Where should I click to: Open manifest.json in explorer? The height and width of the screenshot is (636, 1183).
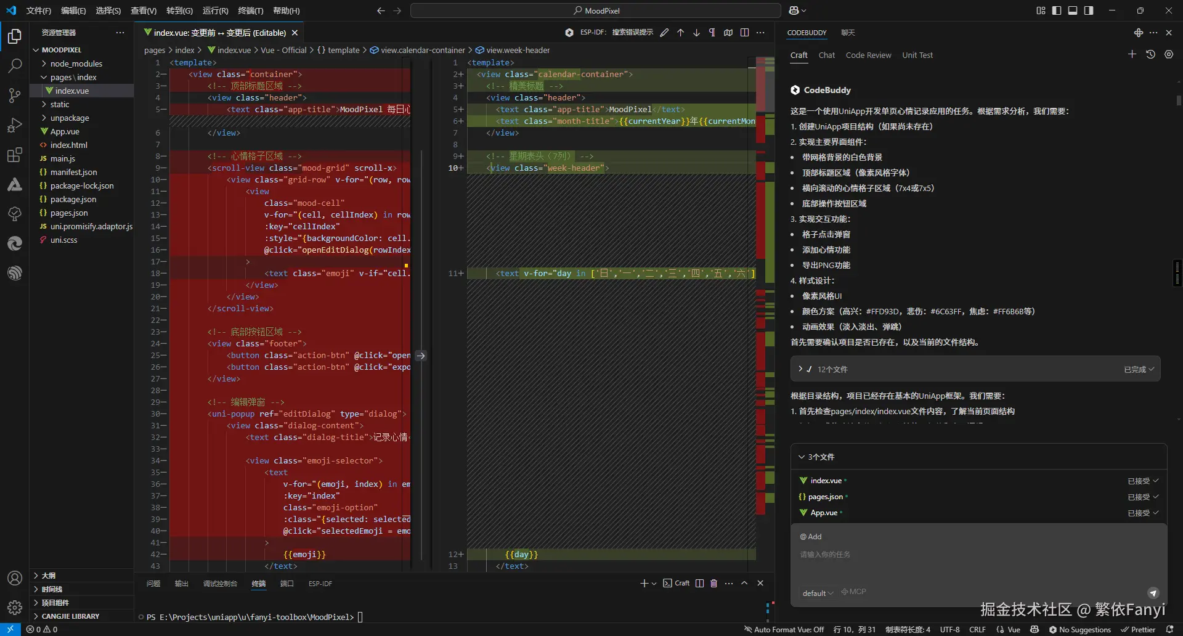pos(73,172)
